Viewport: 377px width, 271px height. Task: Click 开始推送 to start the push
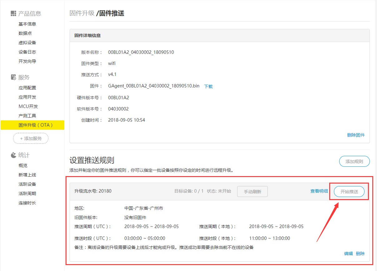point(349,192)
